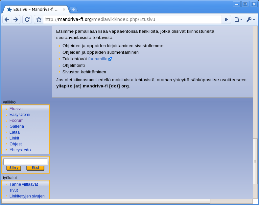Open the wrench tools menu
Image resolution: width=259 pixels, height=205 pixels.
pyautogui.click(x=250, y=20)
